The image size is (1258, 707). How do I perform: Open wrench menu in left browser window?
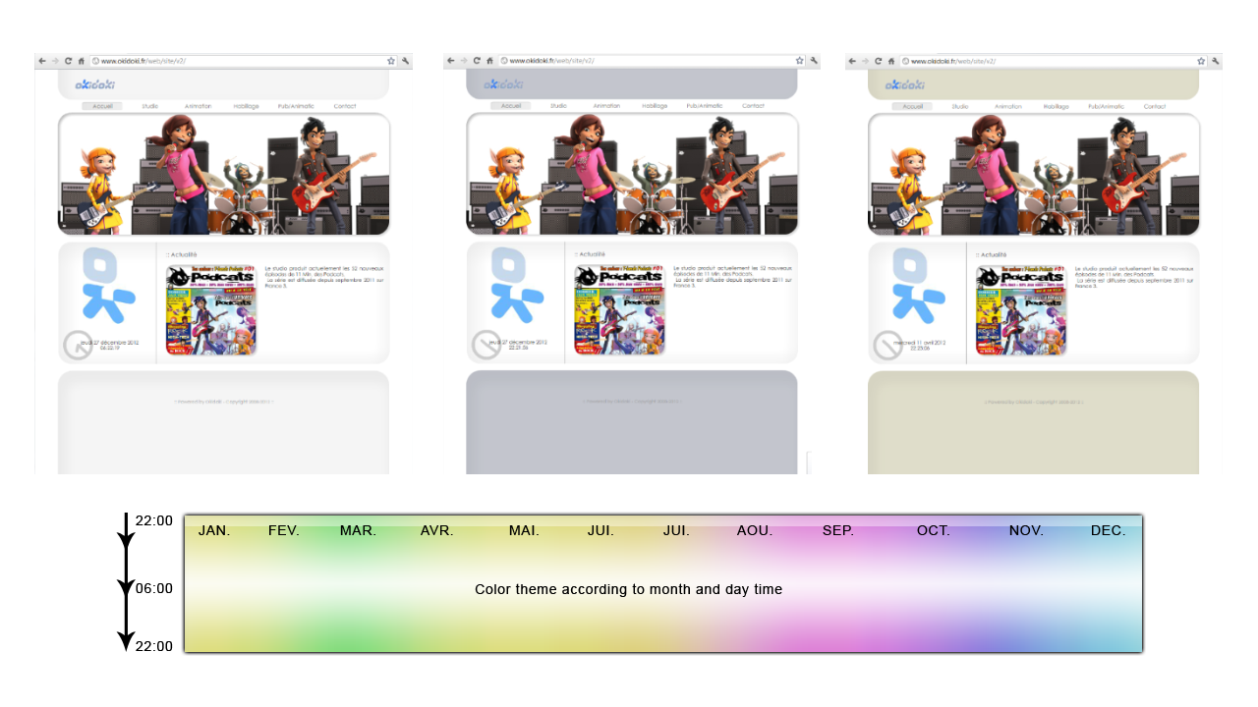coord(405,61)
